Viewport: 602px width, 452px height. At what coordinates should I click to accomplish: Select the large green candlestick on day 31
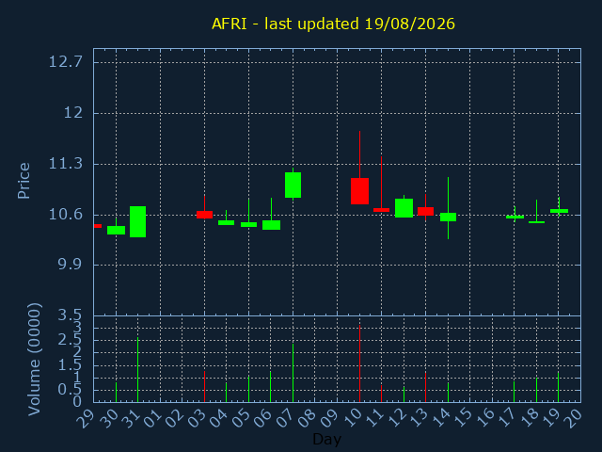pos(138,222)
